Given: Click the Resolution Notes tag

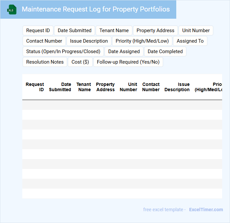Looking at the screenshot, I should [x=45, y=62].
